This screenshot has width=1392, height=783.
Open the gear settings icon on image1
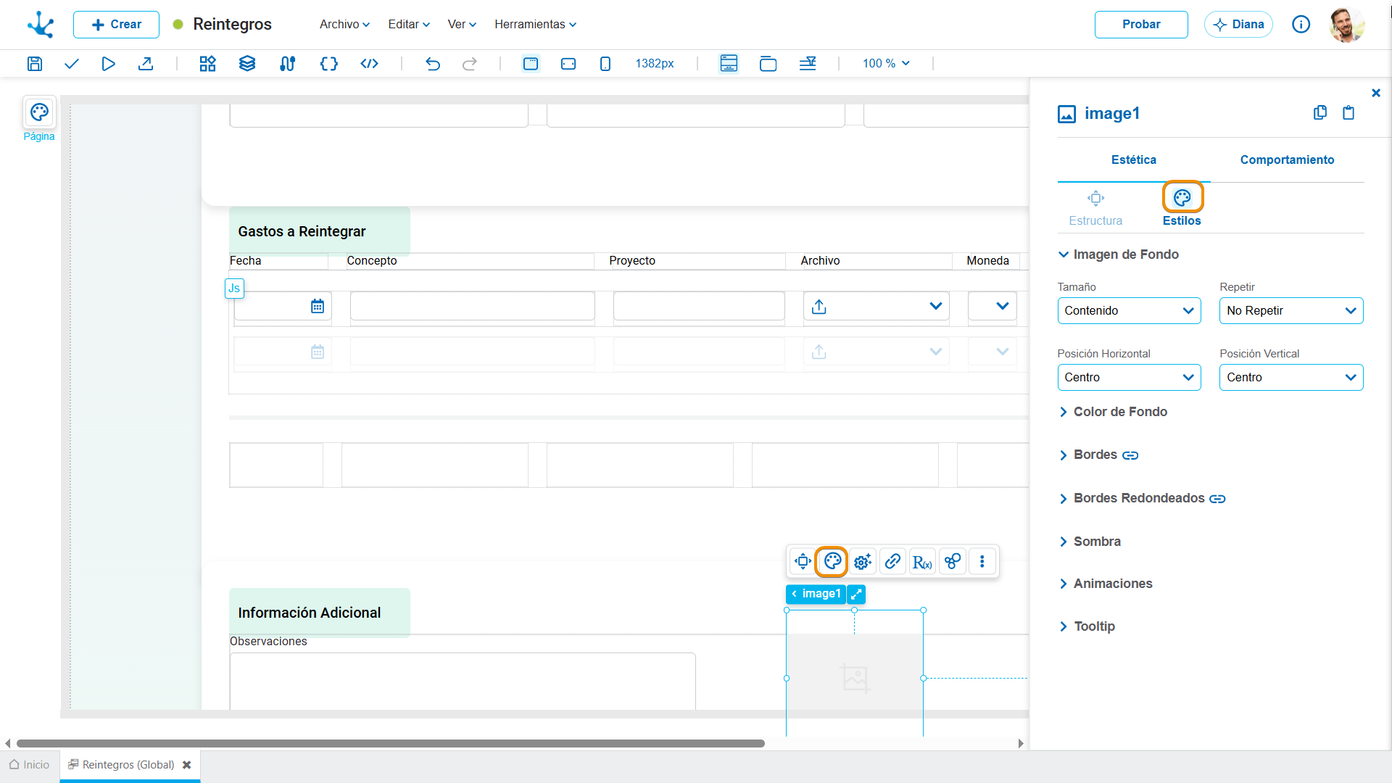[863, 561]
